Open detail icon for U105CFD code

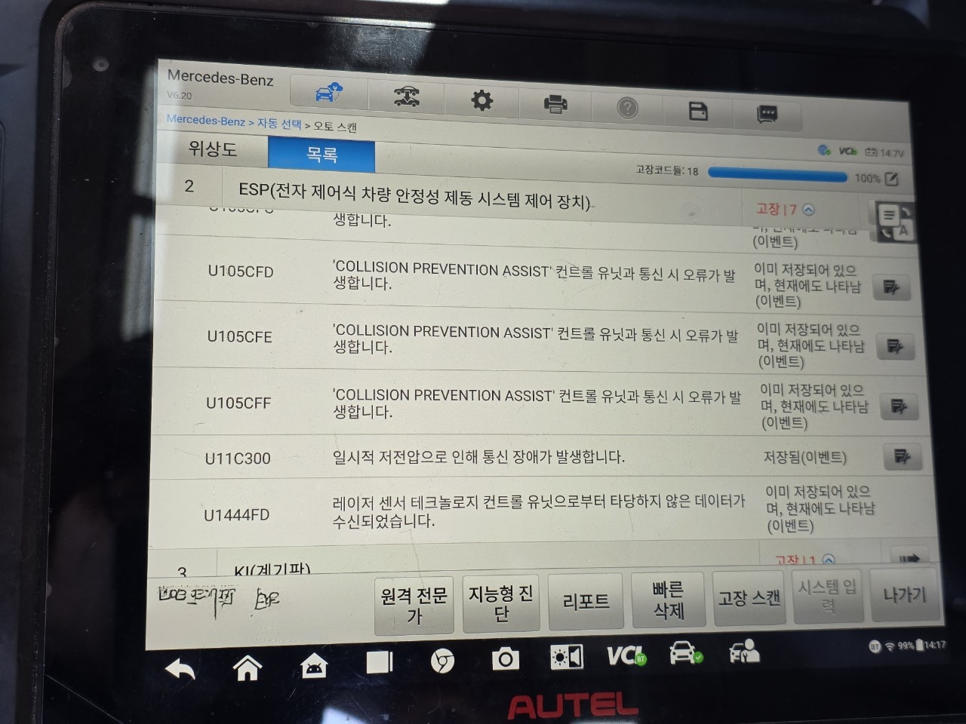coord(891,287)
